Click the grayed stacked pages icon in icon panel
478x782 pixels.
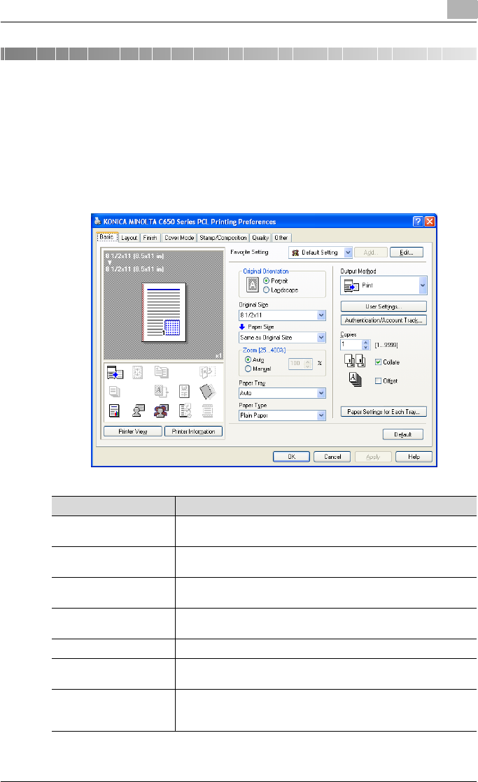pyautogui.click(x=114, y=392)
